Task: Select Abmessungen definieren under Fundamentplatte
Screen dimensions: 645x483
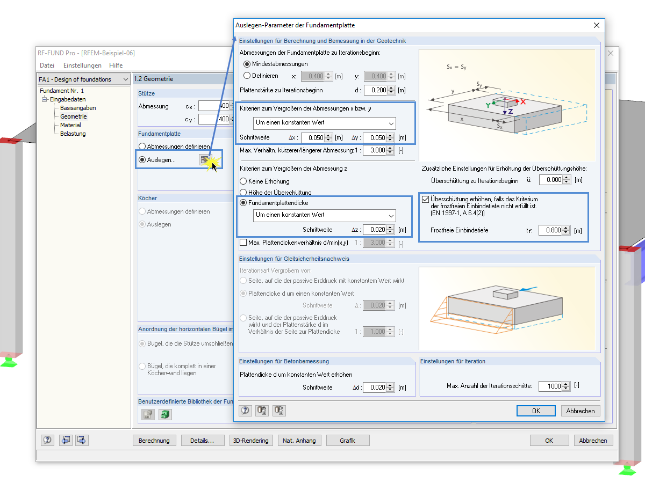Action: pos(142,147)
